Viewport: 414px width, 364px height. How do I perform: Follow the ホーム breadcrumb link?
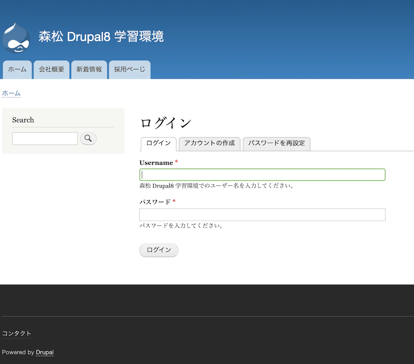[x=11, y=93]
